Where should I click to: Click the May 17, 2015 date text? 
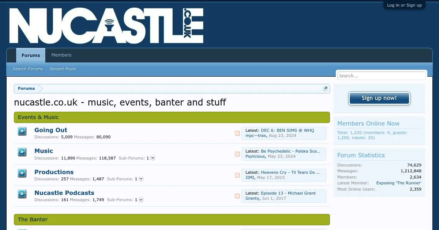click(271, 177)
